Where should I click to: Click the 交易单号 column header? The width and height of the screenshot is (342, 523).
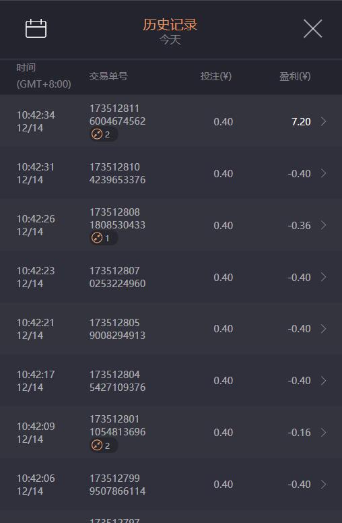108,76
